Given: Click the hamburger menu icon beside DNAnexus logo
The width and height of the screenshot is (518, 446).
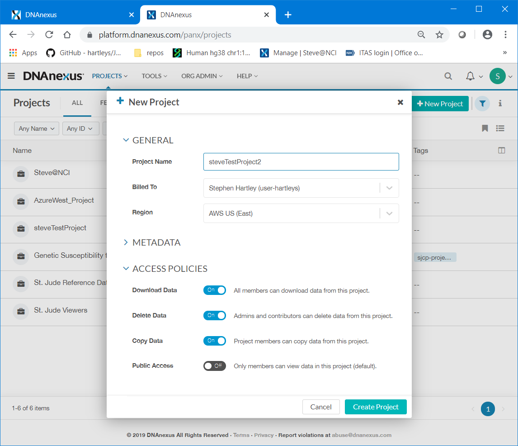Looking at the screenshot, I should point(11,76).
